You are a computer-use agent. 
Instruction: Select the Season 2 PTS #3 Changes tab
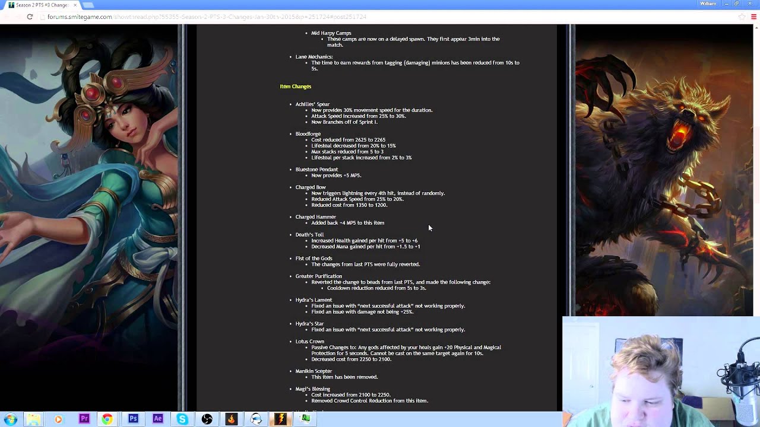pos(43,5)
